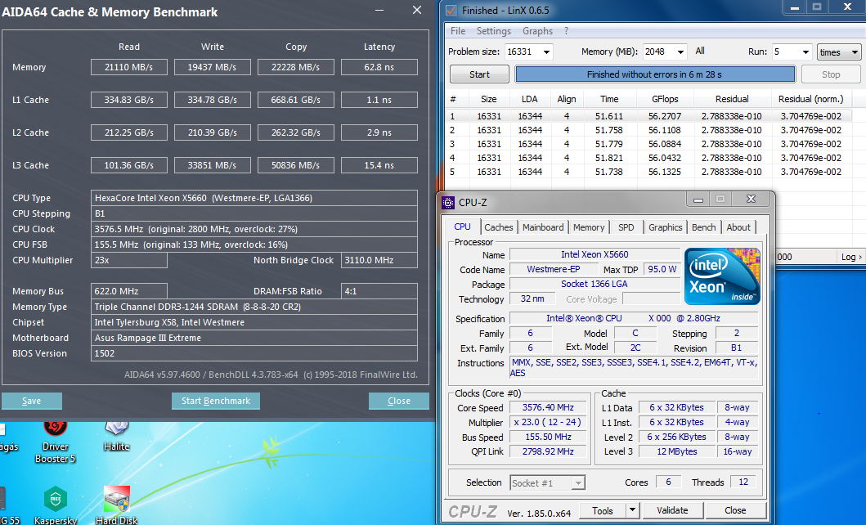Open the Hard Disk desktop shortcut

[117, 505]
